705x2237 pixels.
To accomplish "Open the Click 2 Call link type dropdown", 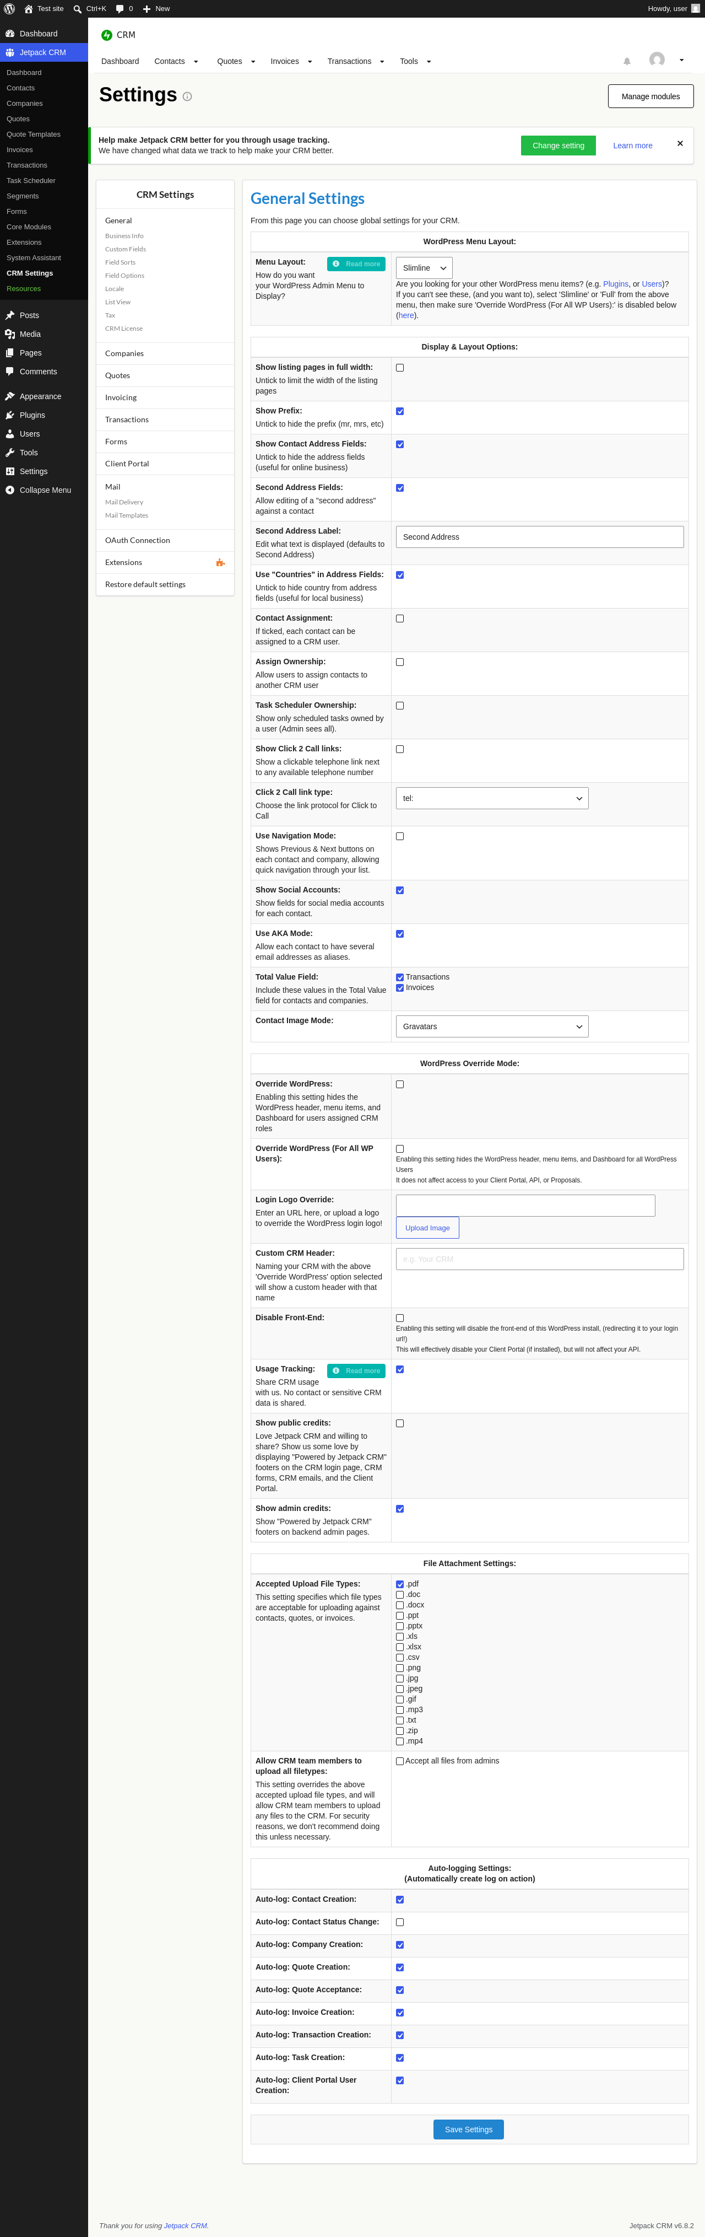I will pyautogui.click(x=492, y=798).
